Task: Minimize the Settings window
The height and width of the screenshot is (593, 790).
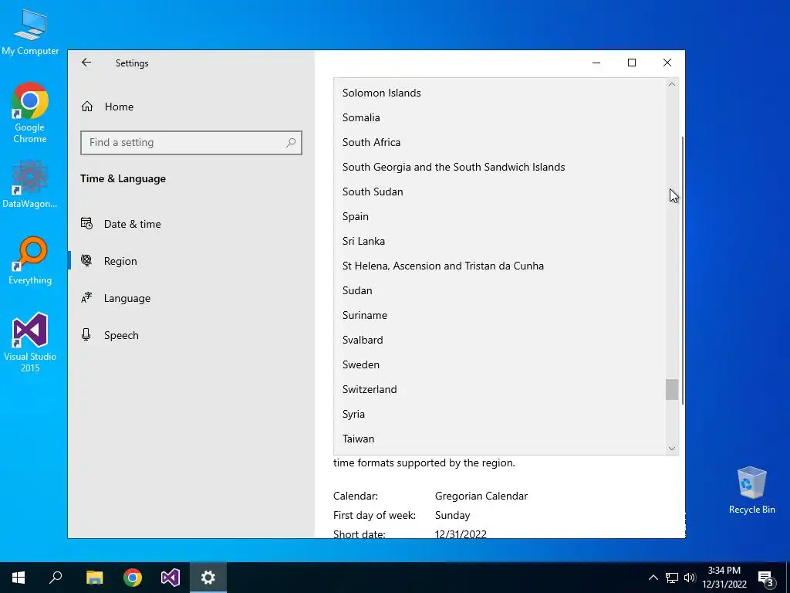Action: click(x=596, y=63)
